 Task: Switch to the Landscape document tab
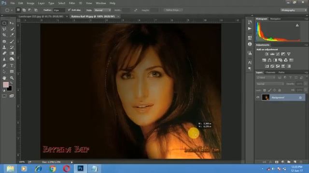pyautogui.click(x=41, y=16)
